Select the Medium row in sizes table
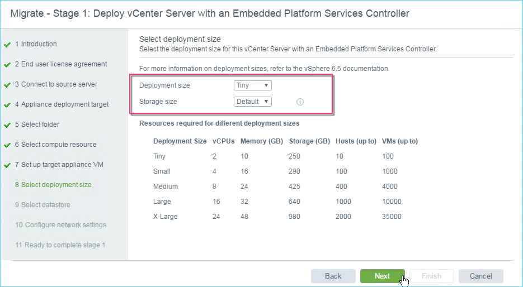 [285, 186]
